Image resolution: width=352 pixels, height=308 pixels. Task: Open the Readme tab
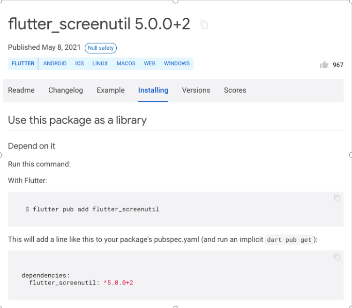point(22,90)
